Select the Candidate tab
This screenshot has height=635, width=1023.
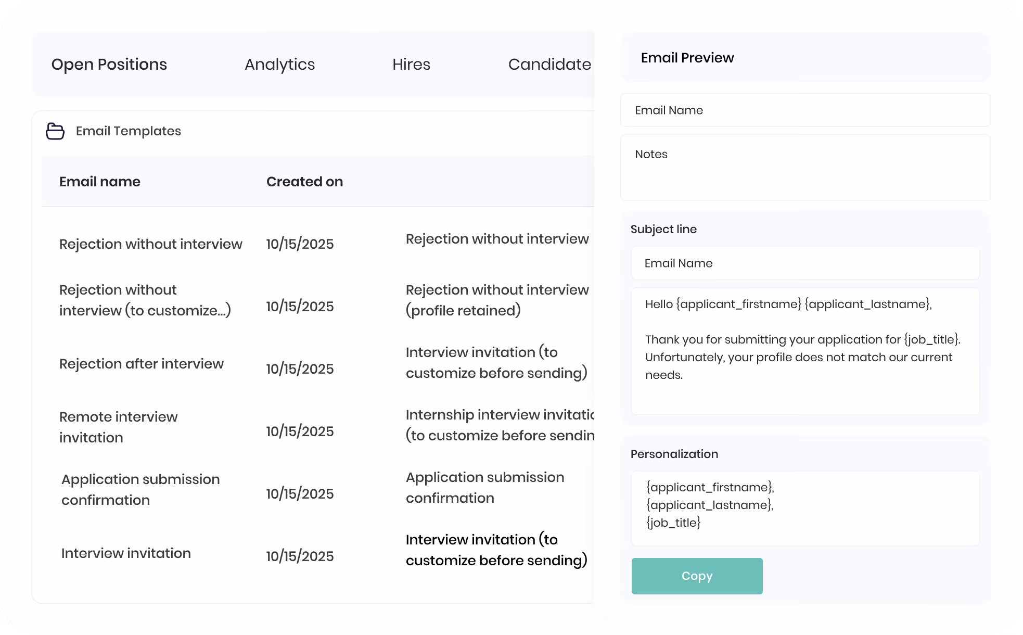[549, 65]
